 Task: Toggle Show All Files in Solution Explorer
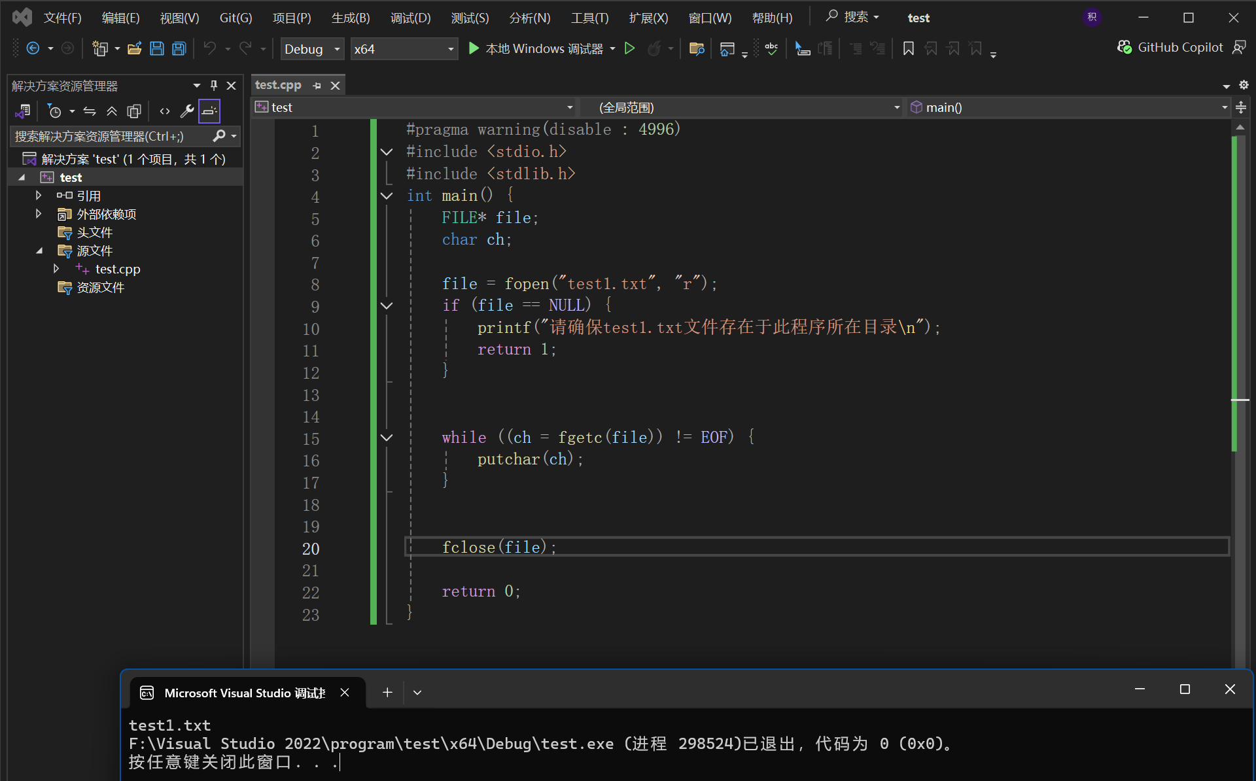(x=134, y=111)
